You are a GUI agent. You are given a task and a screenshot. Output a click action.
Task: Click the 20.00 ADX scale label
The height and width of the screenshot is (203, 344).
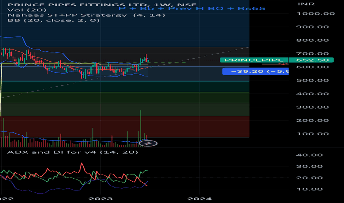pyautogui.click(x=309, y=178)
